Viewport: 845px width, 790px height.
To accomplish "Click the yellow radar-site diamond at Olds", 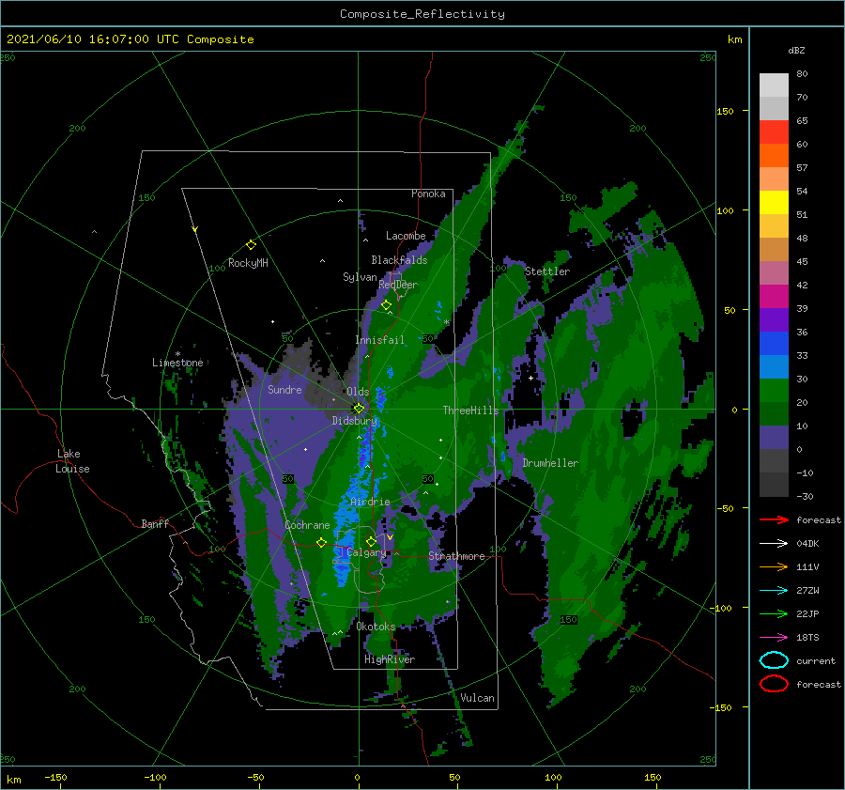I will tap(359, 409).
